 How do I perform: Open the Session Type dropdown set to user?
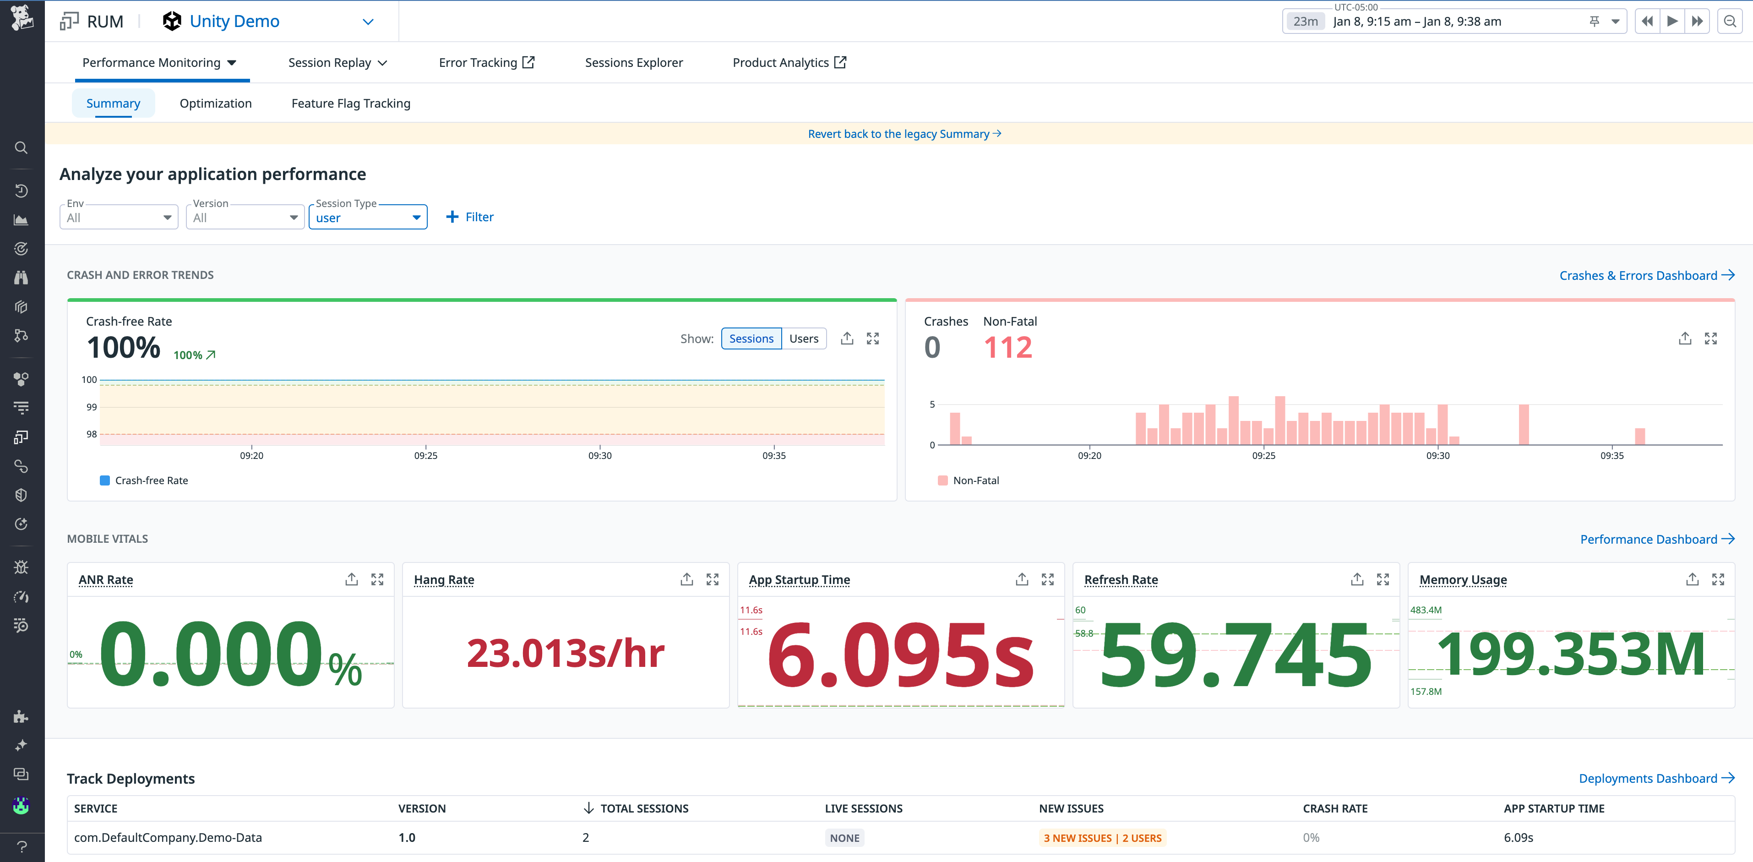pyautogui.click(x=367, y=217)
